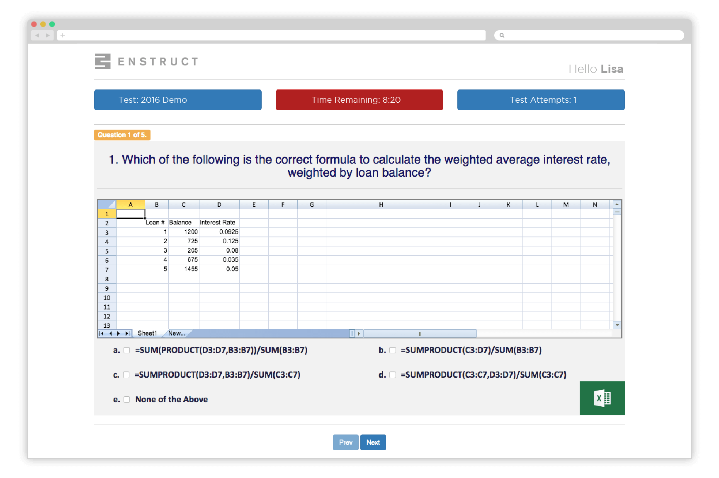Click the Next button
This screenshot has width=719, height=478.
(x=373, y=442)
